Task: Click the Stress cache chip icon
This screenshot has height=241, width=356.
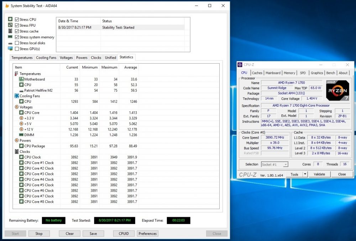Action: tap(10, 31)
